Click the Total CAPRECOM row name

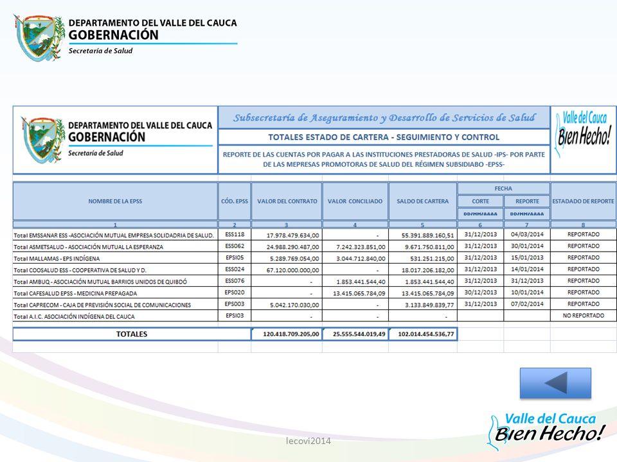click(102, 305)
